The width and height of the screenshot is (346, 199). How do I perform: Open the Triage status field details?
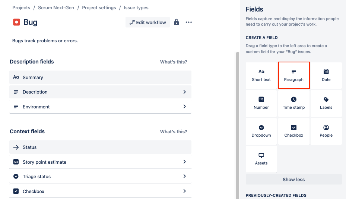[184, 176]
